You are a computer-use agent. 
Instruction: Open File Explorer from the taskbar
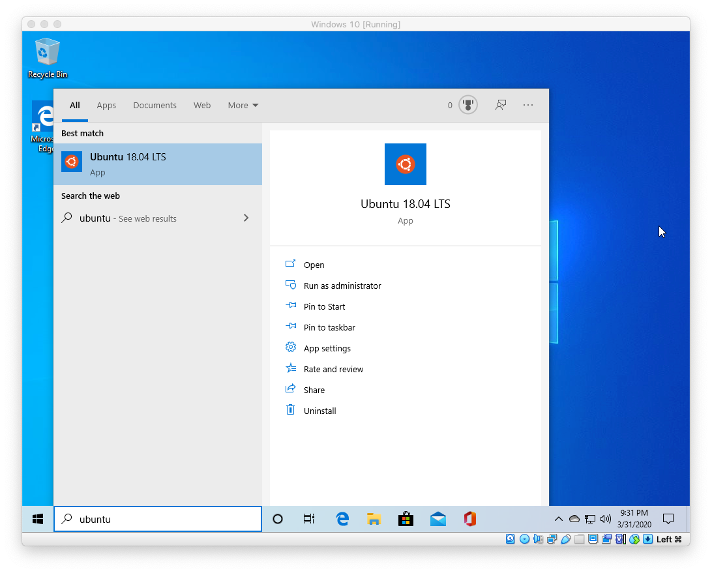(x=374, y=519)
